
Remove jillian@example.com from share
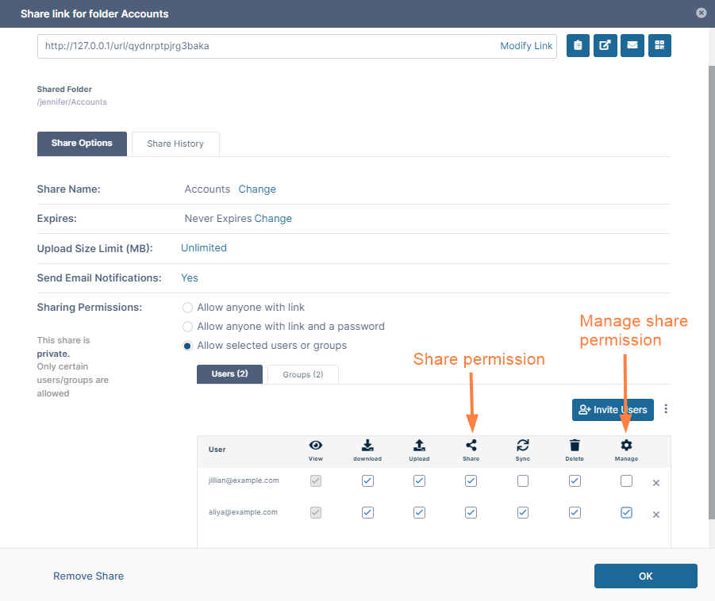[x=656, y=483]
